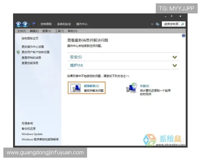The image size is (201, 161).
Task: Open the 帮助(H) menu
Action: pyautogui.click(x=72, y=31)
